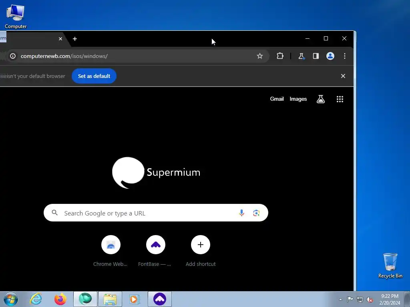Click the site information icon in address bar

coord(13,56)
